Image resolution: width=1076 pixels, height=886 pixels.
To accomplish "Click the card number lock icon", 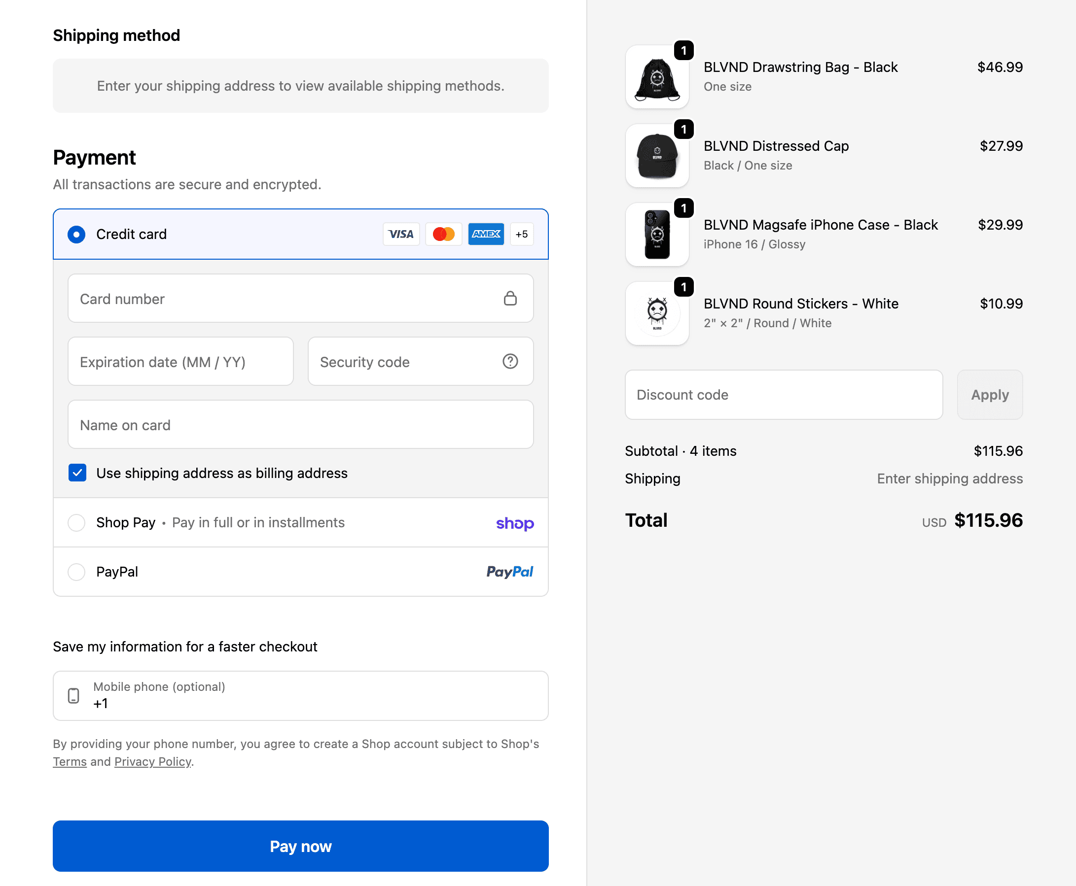I will pos(510,299).
